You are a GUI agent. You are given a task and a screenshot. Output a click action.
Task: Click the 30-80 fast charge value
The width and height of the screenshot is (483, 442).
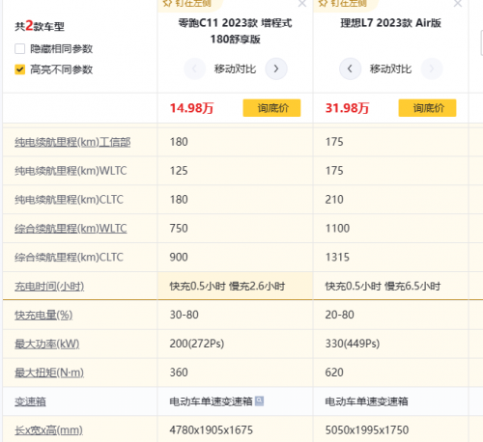pos(185,315)
